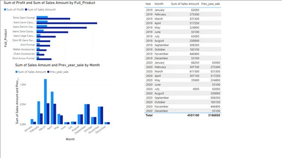Click the Chain-Accessories axis label
Viewport: 282px width, 158px height.
24,54
